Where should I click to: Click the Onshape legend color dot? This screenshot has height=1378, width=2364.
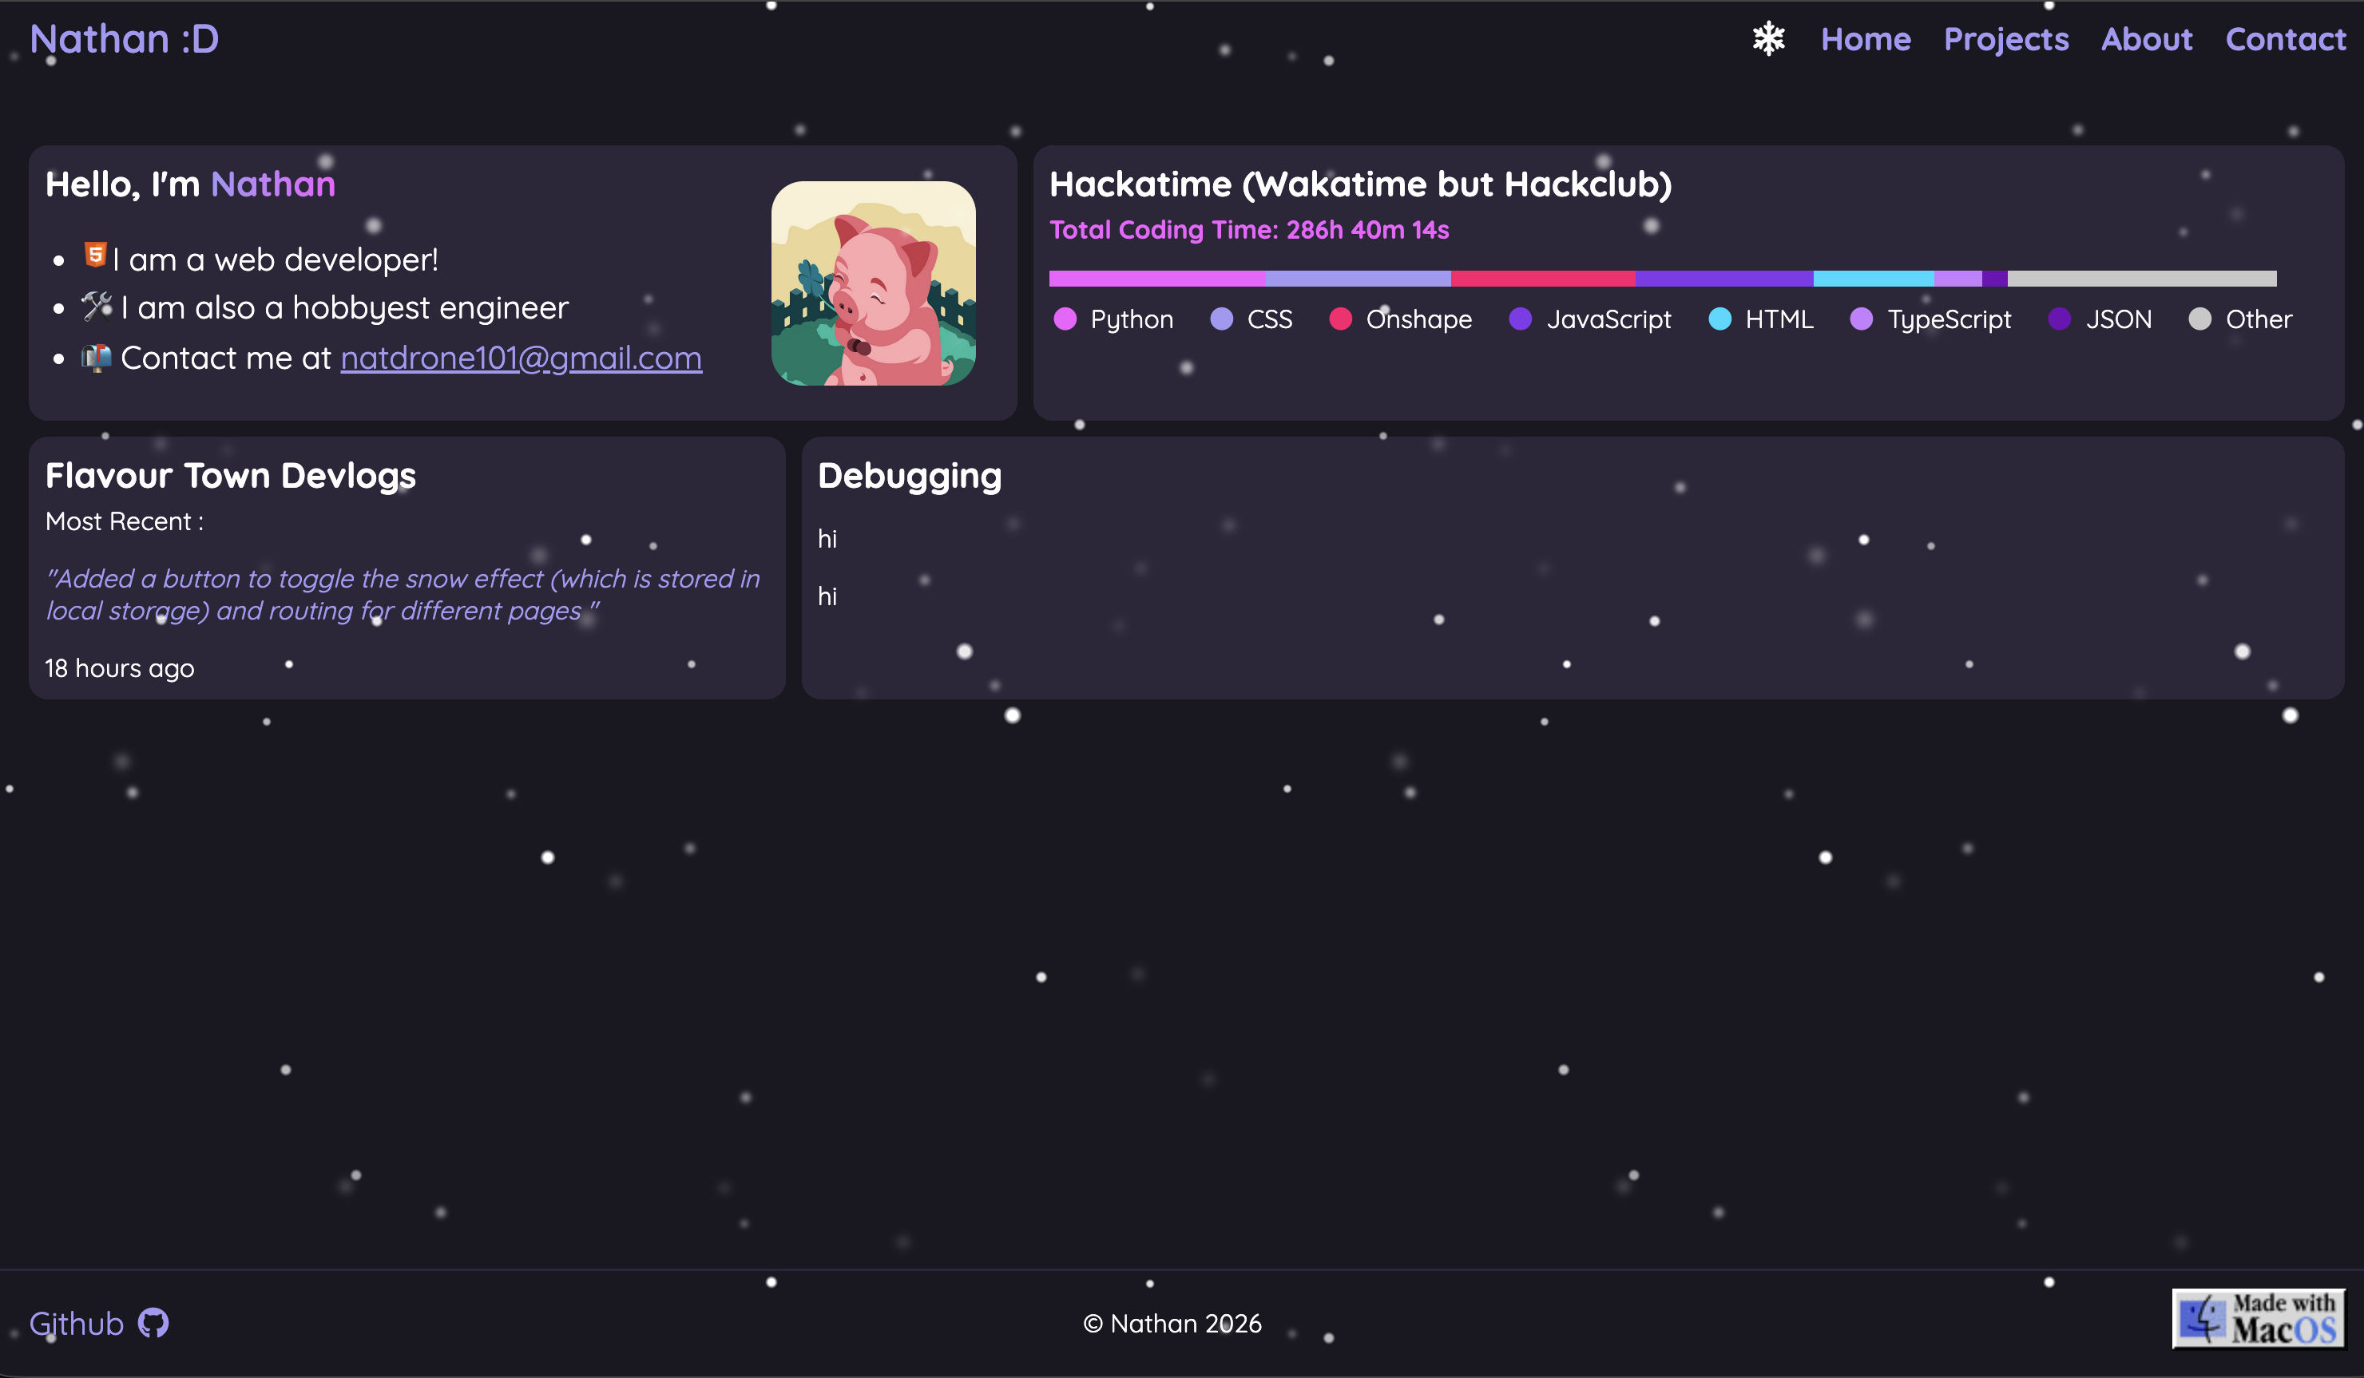click(x=1341, y=319)
